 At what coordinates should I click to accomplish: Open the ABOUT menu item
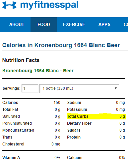(x=17, y=24)
